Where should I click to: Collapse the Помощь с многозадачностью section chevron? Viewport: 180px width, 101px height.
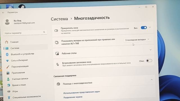[152, 80]
